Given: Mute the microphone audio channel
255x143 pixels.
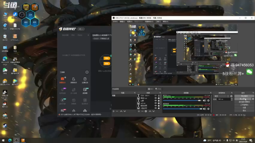Looking at the screenshot, I should pyautogui.click(x=204, y=100).
